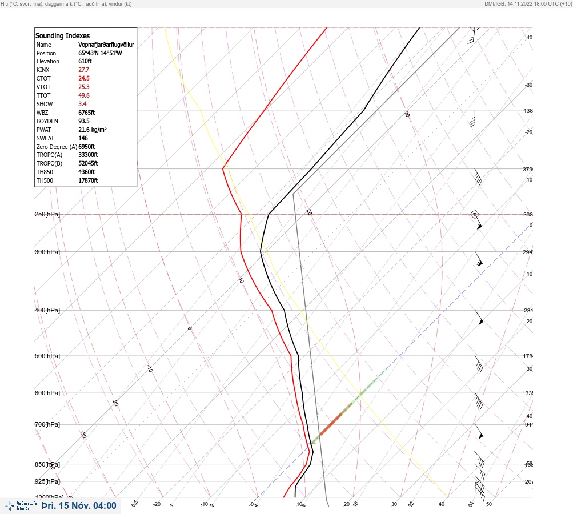This screenshot has width=573, height=514.
Task: Click the VTOT value '25.3'
Action: [83, 87]
